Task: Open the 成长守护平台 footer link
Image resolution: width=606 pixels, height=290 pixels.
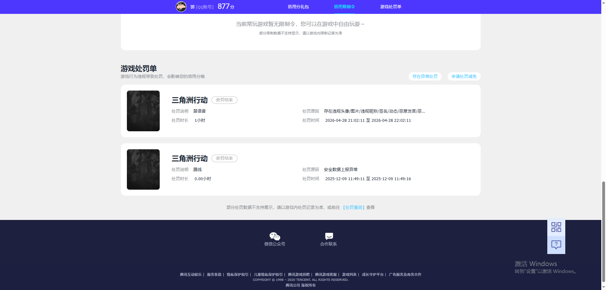Action: [373, 275]
